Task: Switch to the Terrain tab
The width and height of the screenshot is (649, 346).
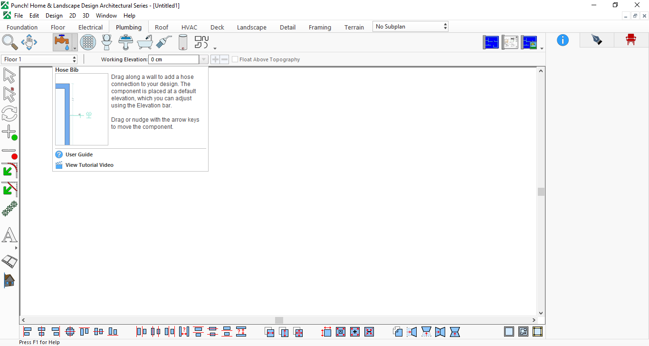Action: tap(354, 27)
